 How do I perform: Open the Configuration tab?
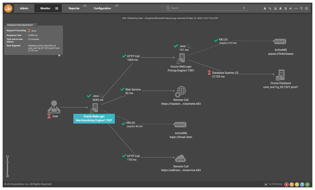pyautogui.click(x=102, y=8)
